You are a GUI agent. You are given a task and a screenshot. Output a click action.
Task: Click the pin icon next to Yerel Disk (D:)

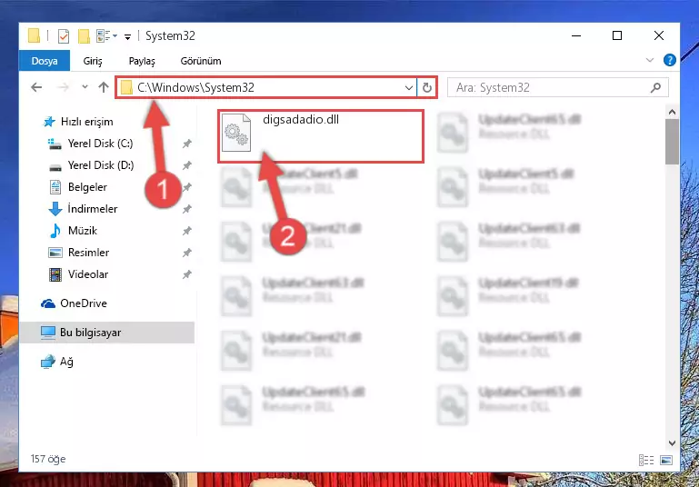click(x=186, y=165)
